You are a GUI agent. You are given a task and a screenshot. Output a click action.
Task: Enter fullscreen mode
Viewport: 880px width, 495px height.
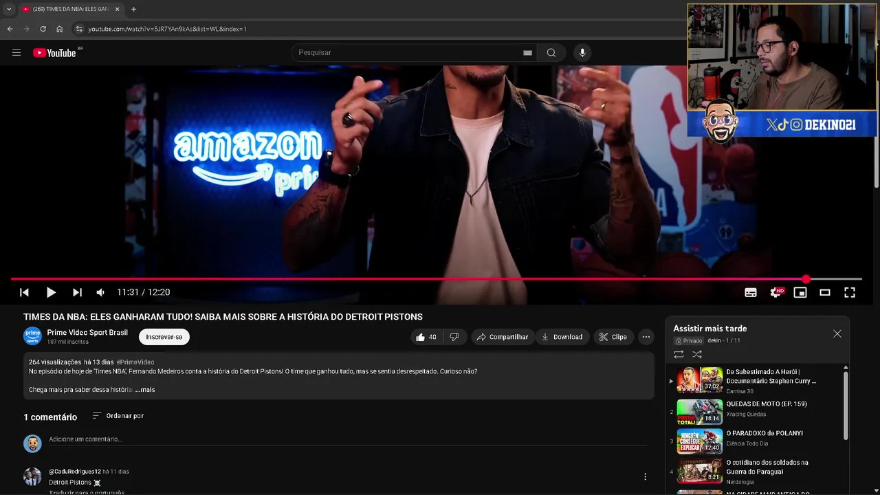[x=850, y=292]
